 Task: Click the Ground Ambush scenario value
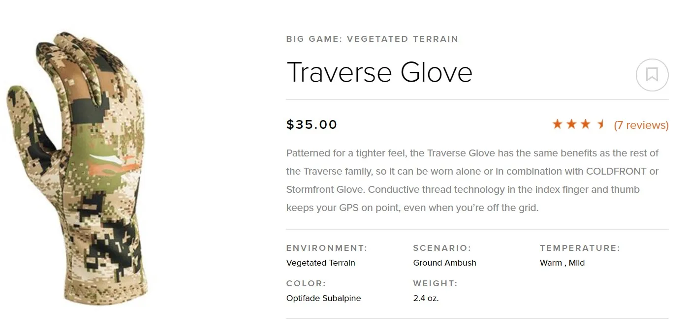click(x=445, y=263)
